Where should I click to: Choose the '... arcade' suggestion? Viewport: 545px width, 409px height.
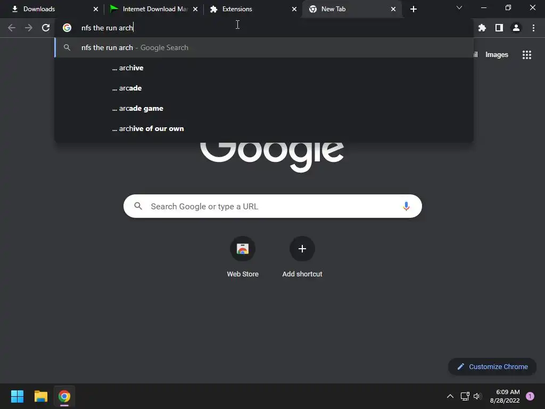point(264,88)
